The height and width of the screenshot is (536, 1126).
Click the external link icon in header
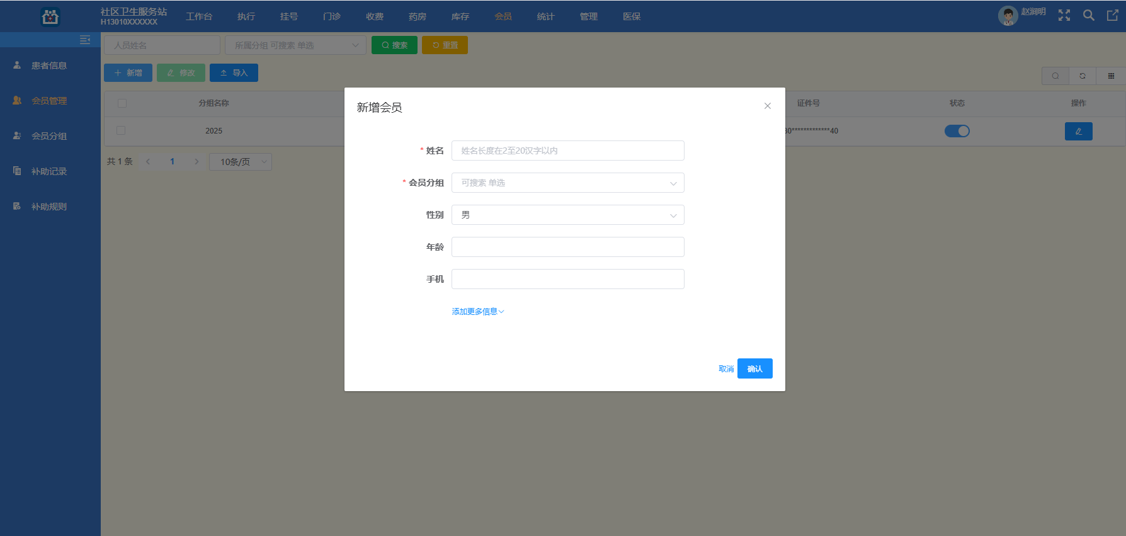(1113, 16)
